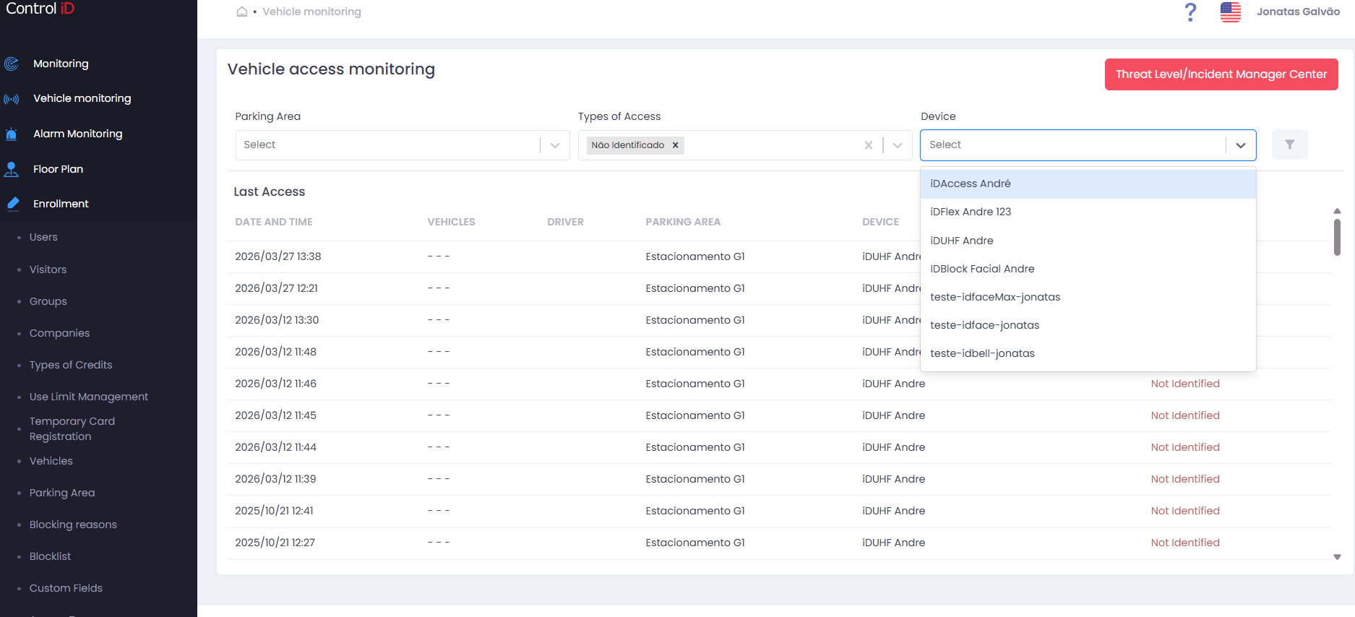This screenshot has height=617, width=1355.
Task: Open Threat Level/Incident Manager Center
Action: pos(1221,74)
